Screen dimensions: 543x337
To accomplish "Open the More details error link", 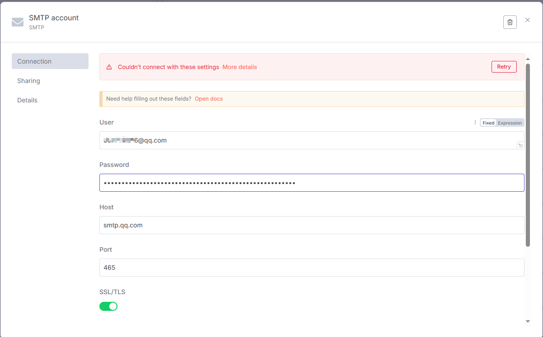I will click(x=239, y=67).
